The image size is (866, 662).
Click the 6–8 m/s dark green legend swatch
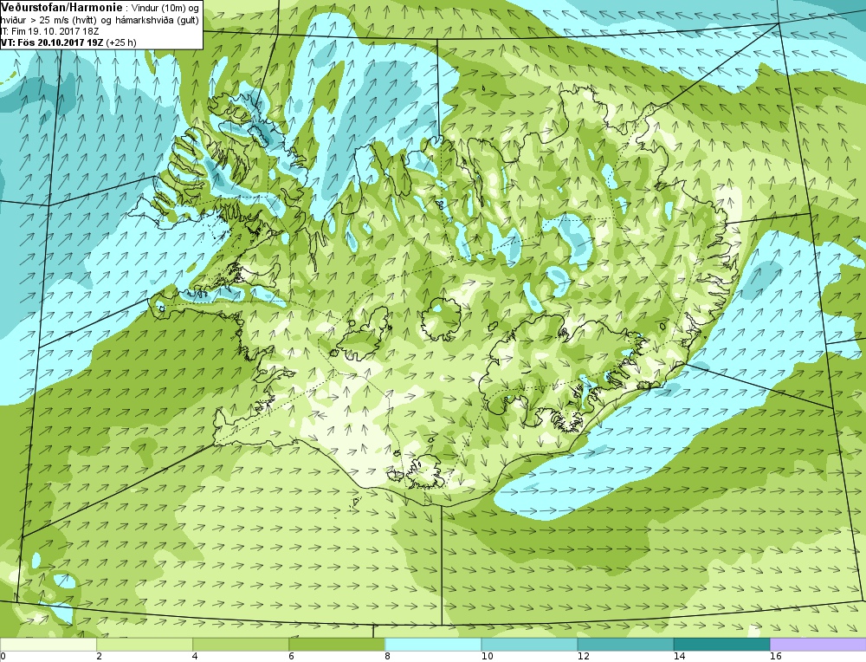(337, 645)
